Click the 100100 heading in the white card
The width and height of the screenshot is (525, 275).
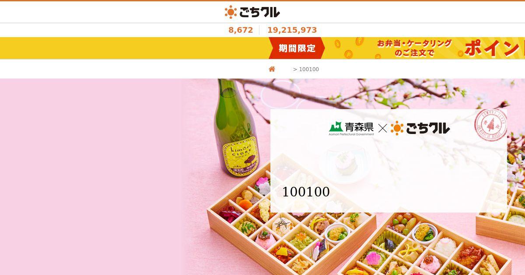[306, 192]
